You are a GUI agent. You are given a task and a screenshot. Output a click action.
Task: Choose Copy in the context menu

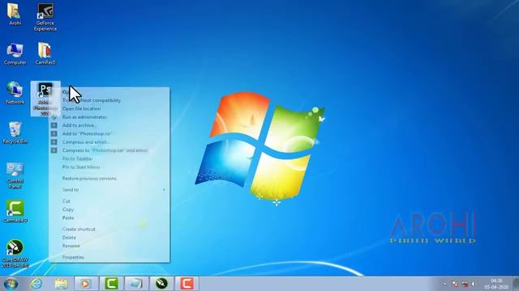pyautogui.click(x=109, y=209)
